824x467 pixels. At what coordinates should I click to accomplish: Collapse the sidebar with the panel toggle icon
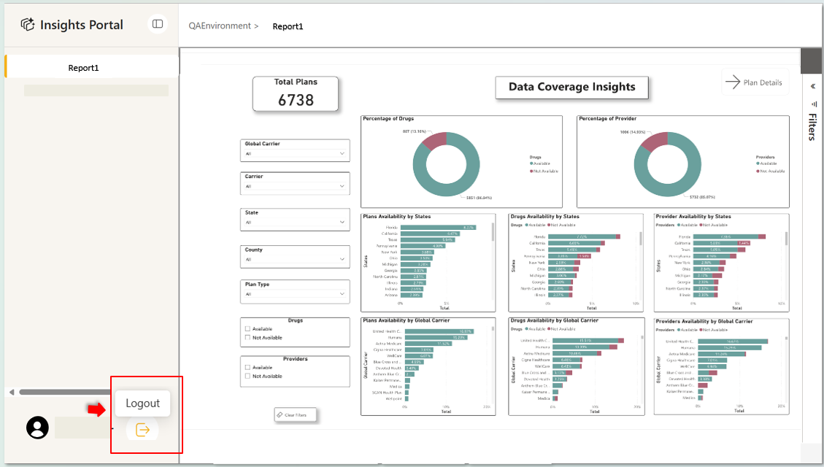(x=157, y=24)
